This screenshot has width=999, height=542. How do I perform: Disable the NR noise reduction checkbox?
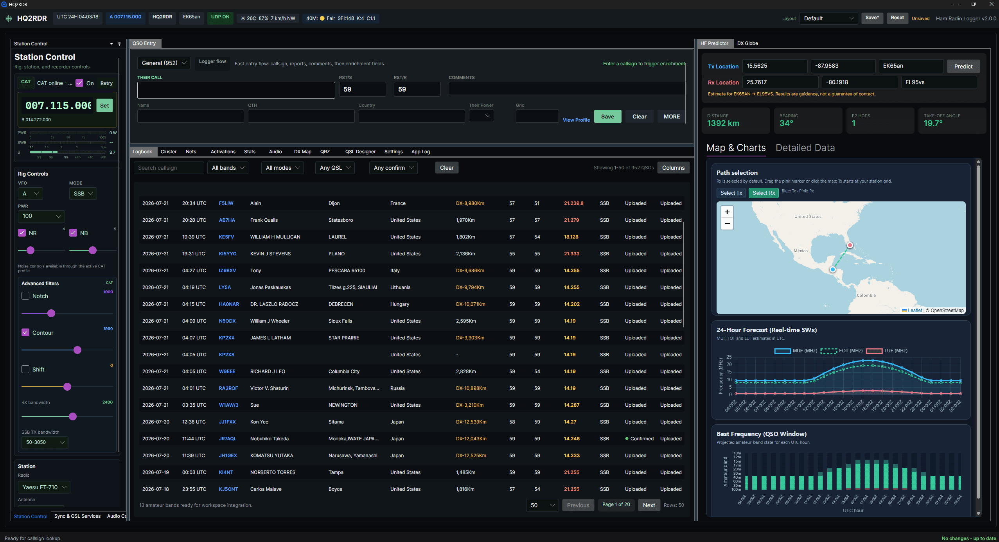22,233
